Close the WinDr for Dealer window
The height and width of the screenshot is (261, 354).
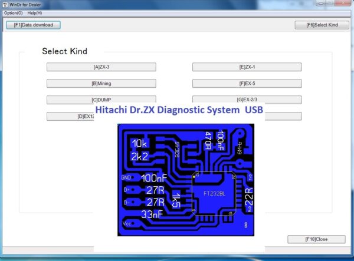point(343,3)
